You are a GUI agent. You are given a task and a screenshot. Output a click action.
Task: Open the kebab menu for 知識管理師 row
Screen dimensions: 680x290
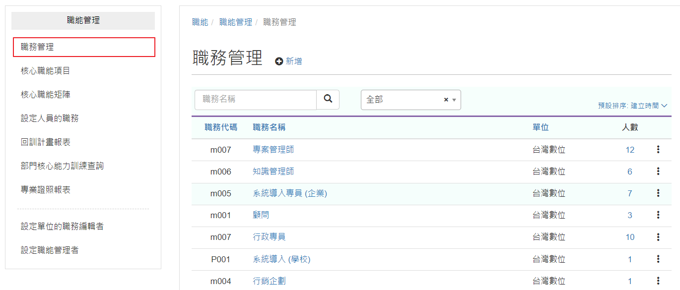(658, 171)
